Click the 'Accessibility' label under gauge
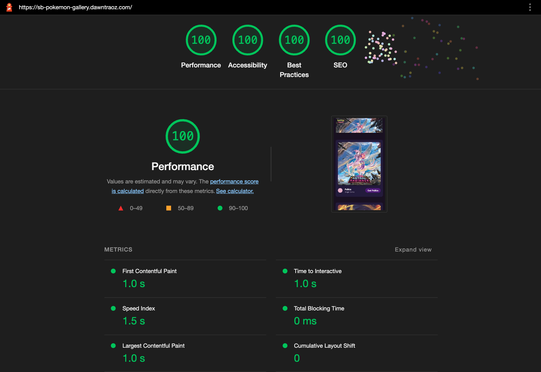Viewport: 541px width, 372px height. pos(248,65)
